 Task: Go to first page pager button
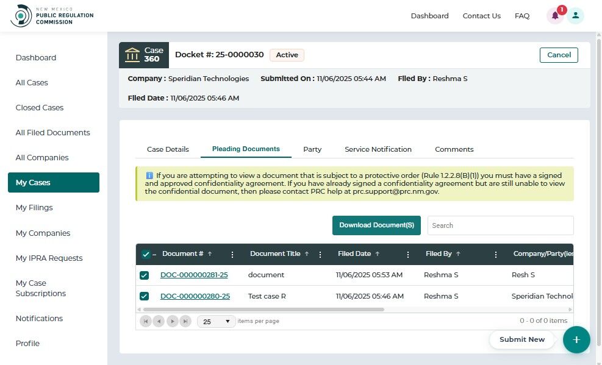click(x=146, y=321)
